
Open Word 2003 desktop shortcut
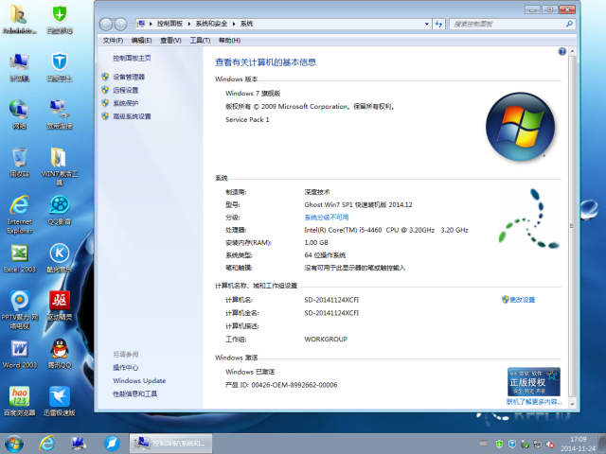19,354
